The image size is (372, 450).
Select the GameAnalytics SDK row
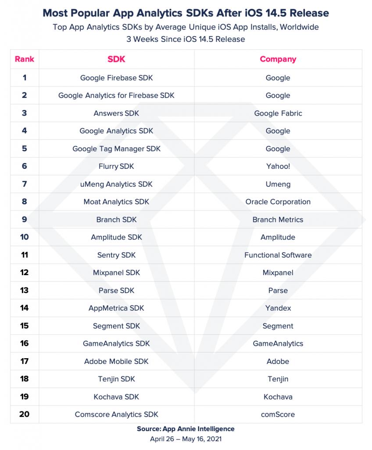(x=186, y=344)
